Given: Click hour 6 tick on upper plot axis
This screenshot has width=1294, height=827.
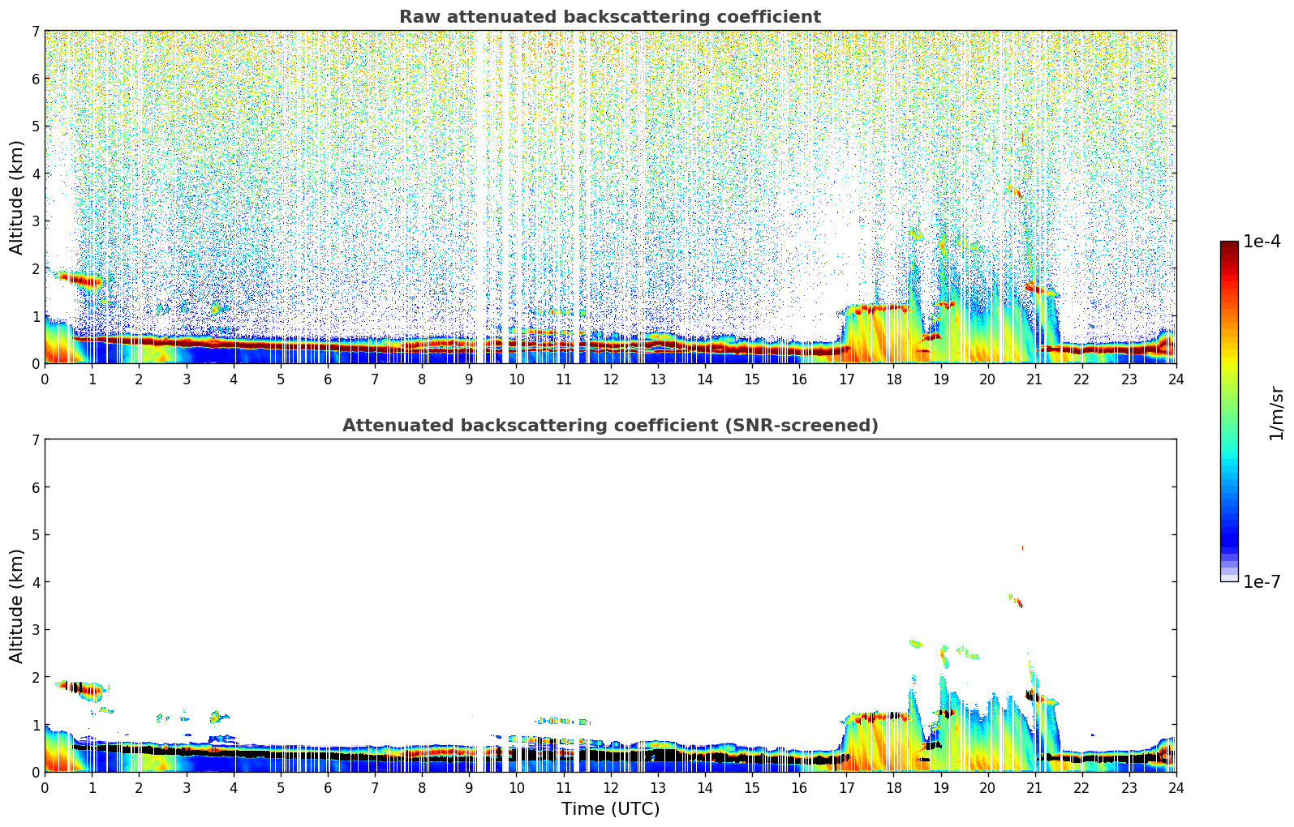Looking at the screenshot, I should pyautogui.click(x=328, y=379).
